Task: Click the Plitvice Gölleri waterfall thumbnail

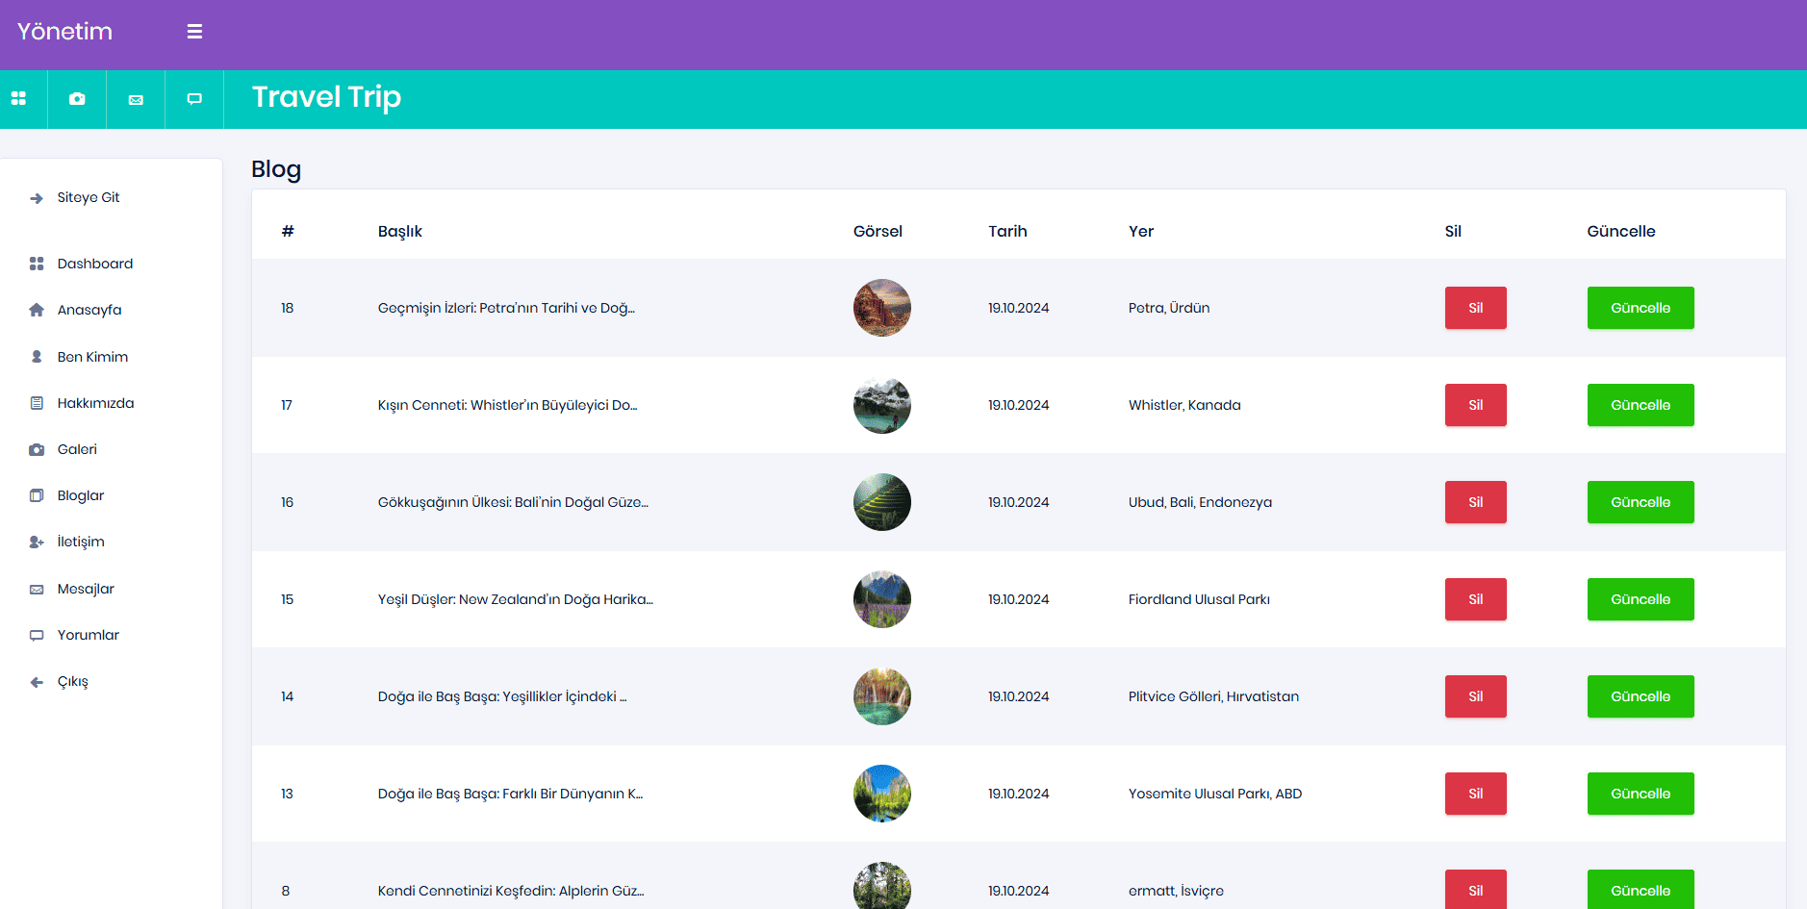Action: [x=881, y=696]
